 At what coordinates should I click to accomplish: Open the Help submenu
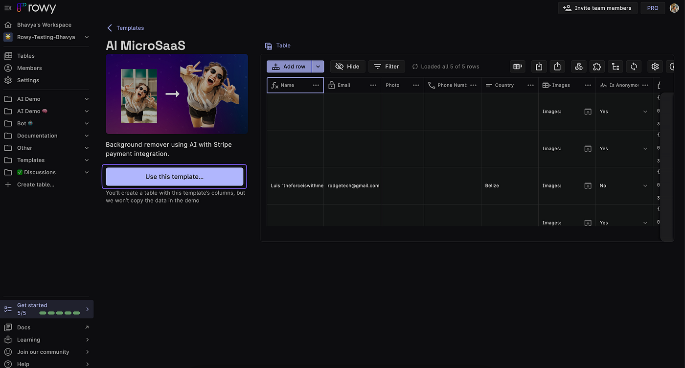tap(46, 364)
